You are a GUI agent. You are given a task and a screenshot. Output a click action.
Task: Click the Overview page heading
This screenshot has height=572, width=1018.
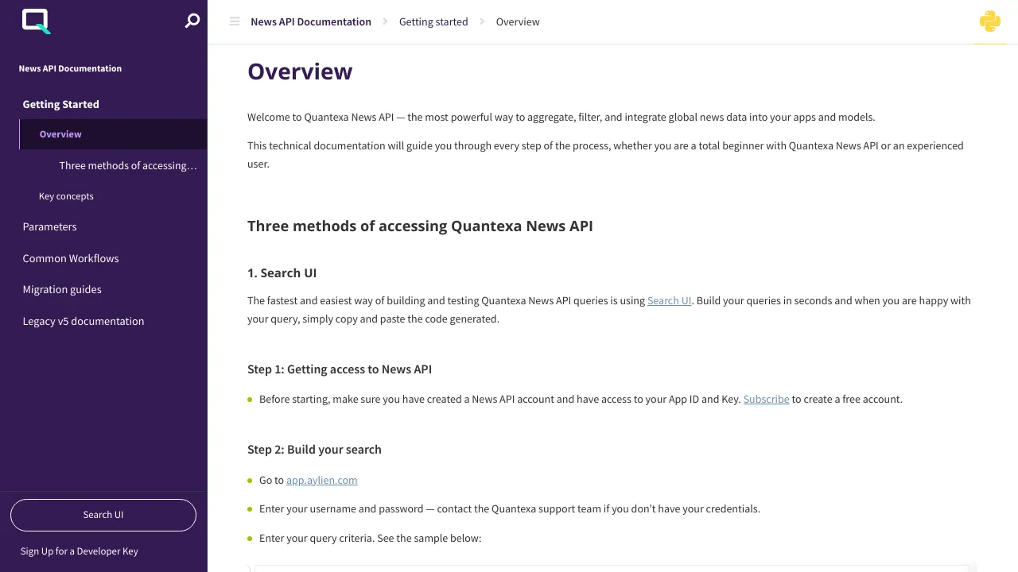point(300,71)
